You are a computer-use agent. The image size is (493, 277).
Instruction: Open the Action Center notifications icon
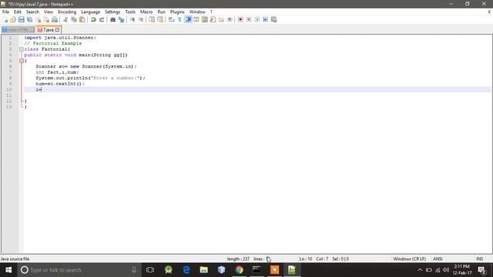point(481,270)
